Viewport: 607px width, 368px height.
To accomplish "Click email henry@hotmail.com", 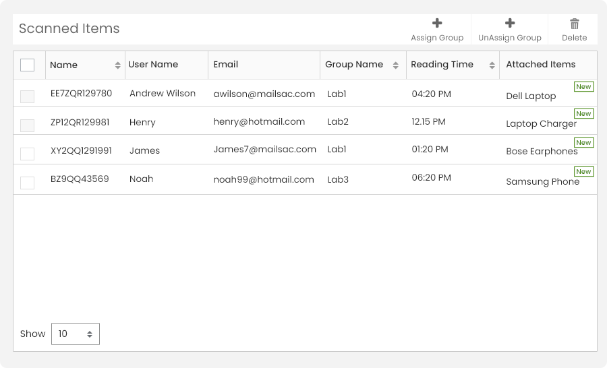I will pyautogui.click(x=259, y=122).
